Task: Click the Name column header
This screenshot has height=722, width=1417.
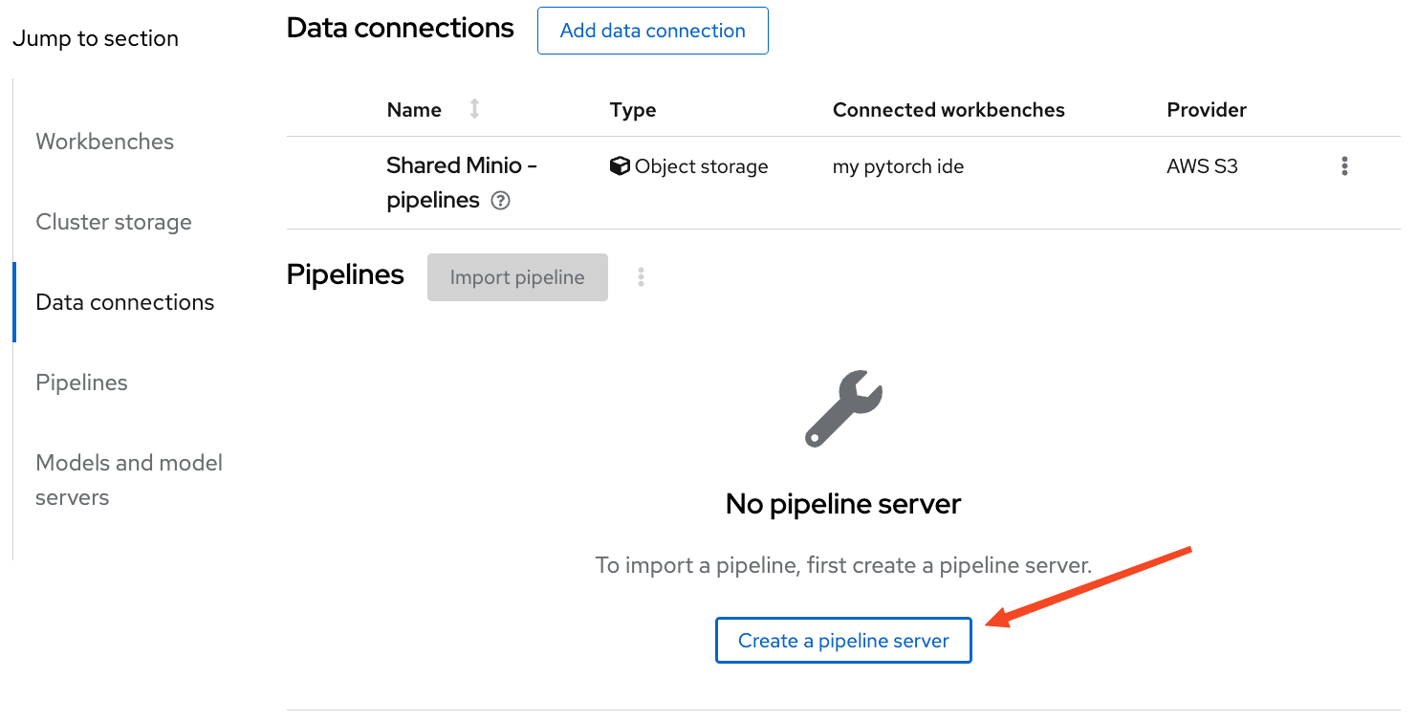Action: click(414, 110)
